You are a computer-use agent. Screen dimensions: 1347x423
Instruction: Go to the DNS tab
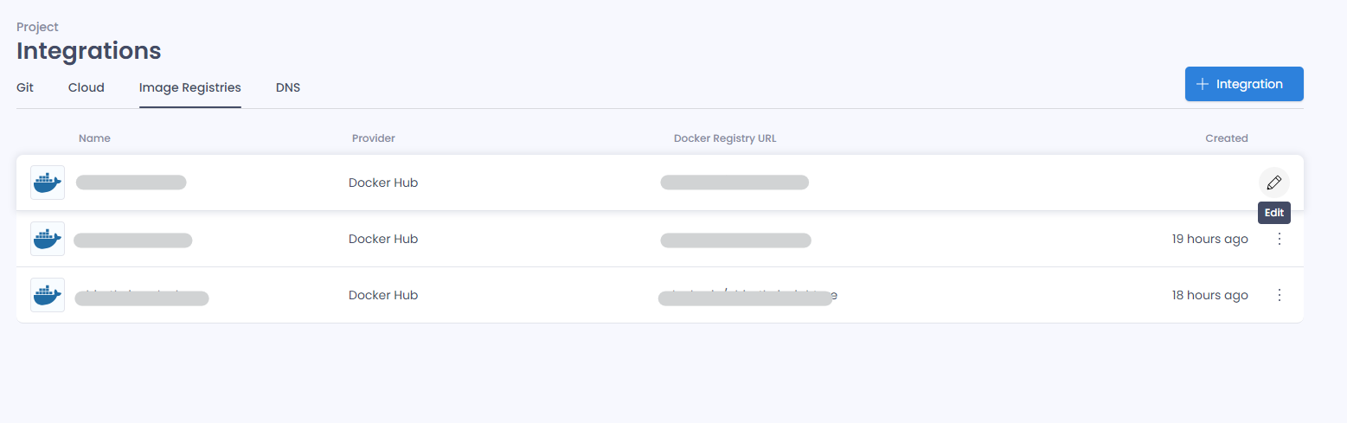[x=288, y=87]
